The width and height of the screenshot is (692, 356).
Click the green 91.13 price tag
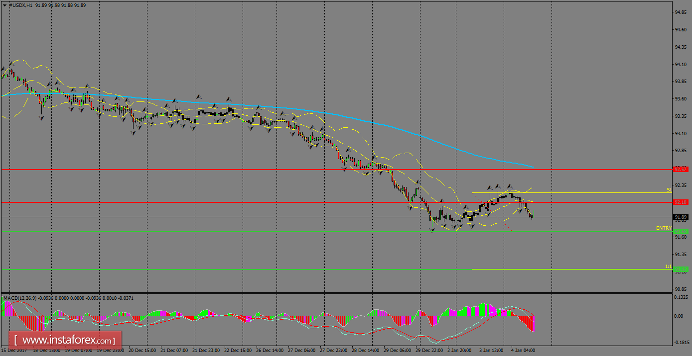click(681, 268)
